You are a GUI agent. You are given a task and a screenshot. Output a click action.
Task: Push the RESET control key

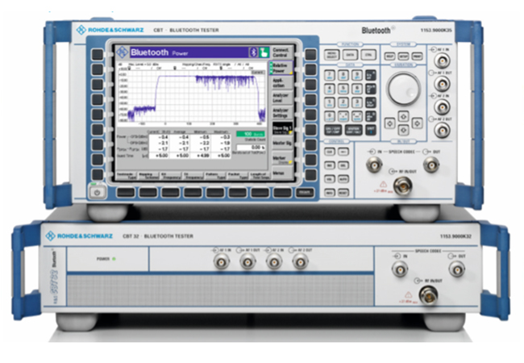[x=343, y=193]
